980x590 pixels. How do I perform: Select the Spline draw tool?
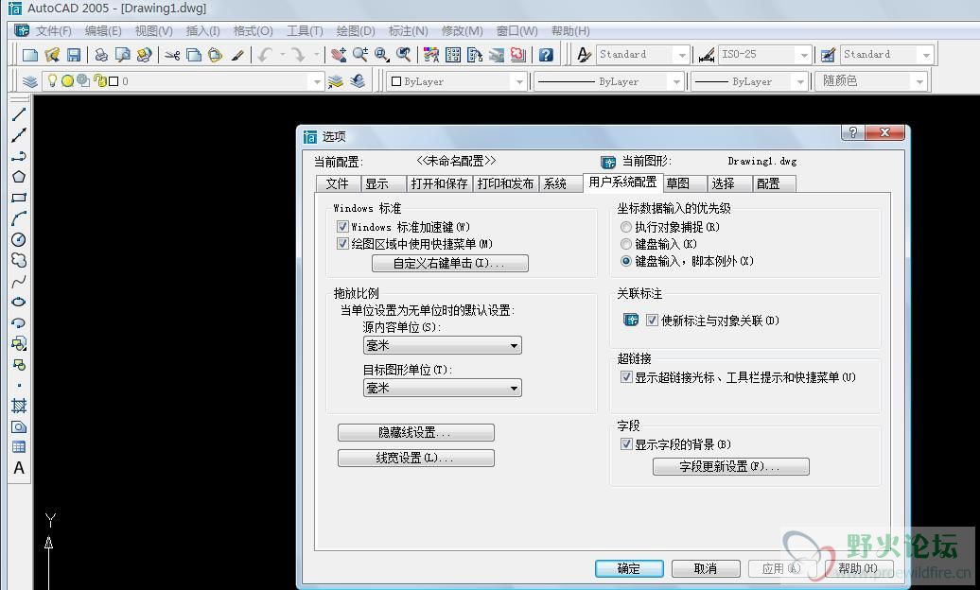click(x=19, y=281)
